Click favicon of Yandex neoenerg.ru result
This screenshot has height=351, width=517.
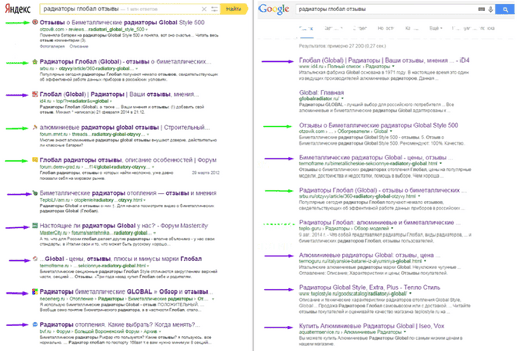click(x=35, y=291)
